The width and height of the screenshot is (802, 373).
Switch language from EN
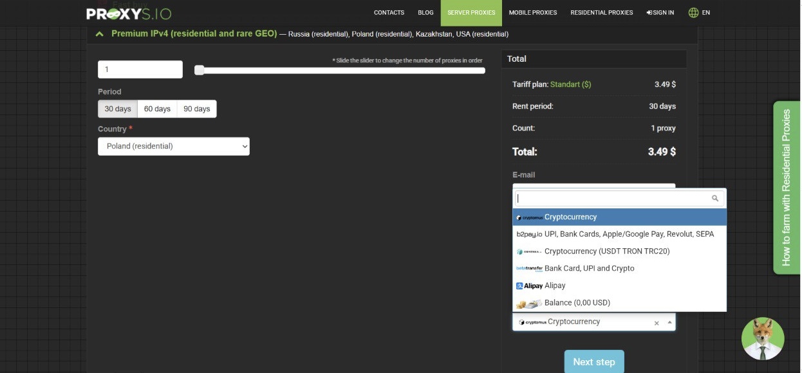pos(706,12)
